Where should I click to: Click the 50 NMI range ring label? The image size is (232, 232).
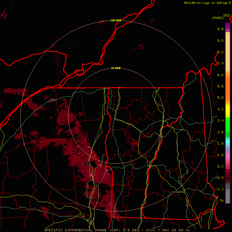[x=116, y=68]
